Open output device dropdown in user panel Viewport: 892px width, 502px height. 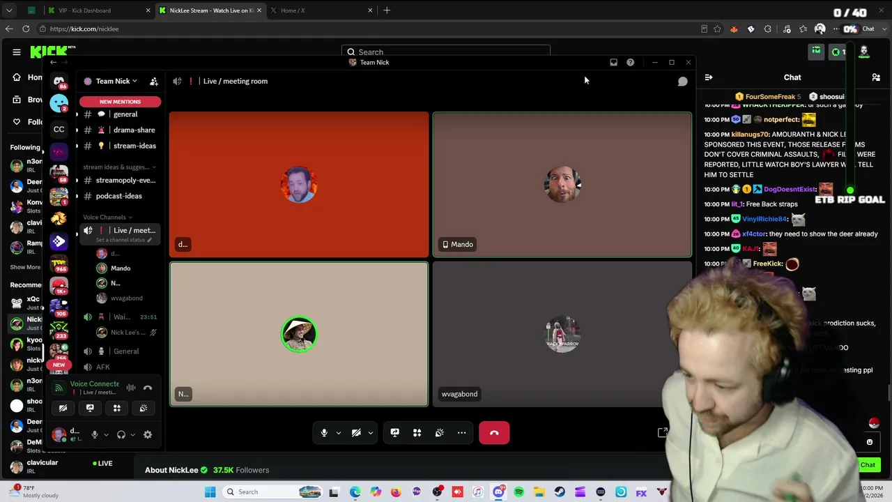click(x=132, y=434)
